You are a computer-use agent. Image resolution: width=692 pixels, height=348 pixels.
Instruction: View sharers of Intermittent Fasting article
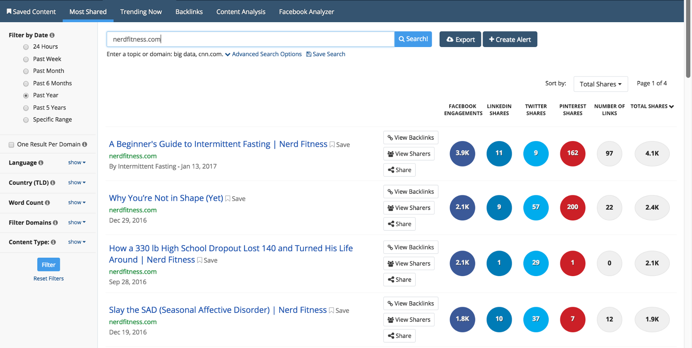(409, 154)
